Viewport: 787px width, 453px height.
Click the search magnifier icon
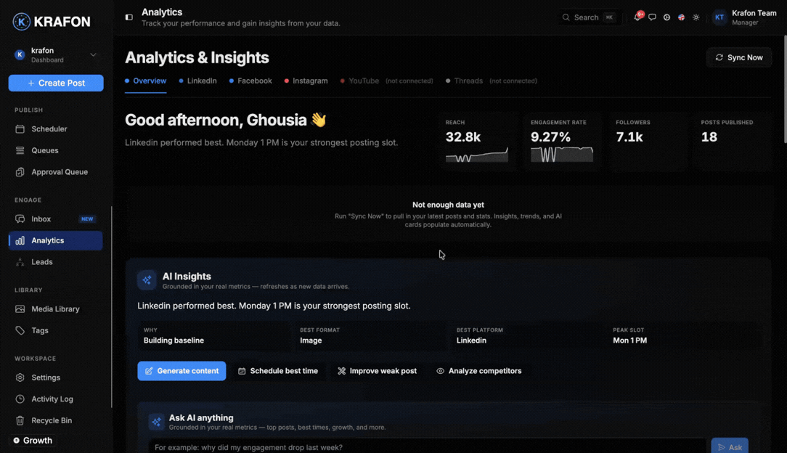(x=566, y=17)
